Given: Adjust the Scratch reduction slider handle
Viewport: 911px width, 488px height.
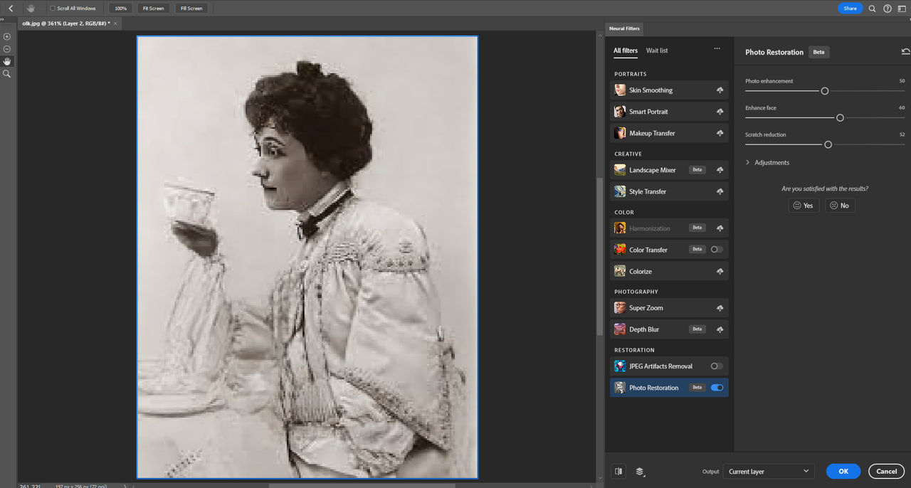Looking at the screenshot, I should coord(828,144).
